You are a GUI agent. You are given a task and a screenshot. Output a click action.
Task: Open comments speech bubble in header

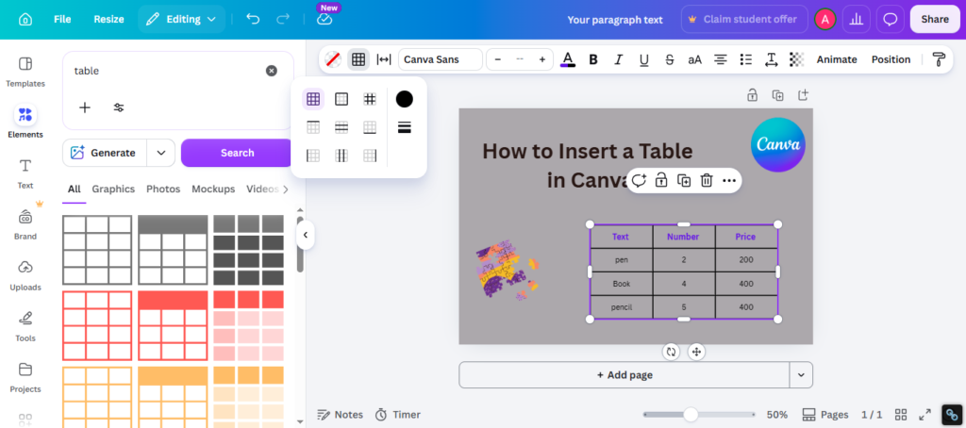[891, 19]
